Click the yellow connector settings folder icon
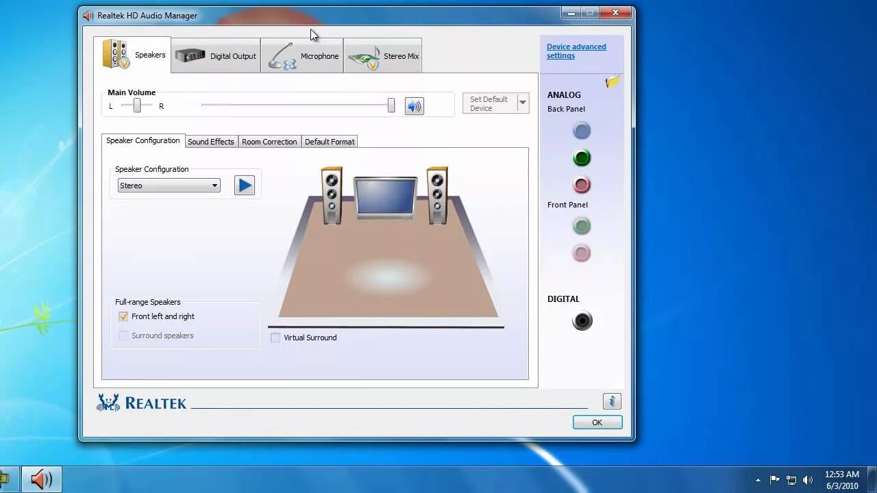This screenshot has height=493, width=877. coord(612,82)
